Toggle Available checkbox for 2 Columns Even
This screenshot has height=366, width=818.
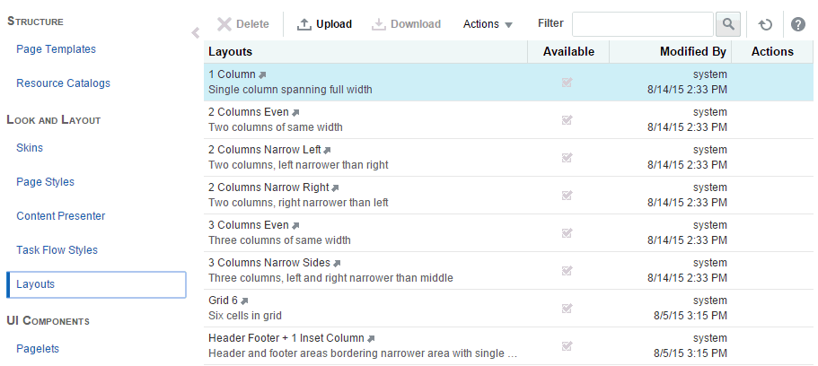(567, 120)
